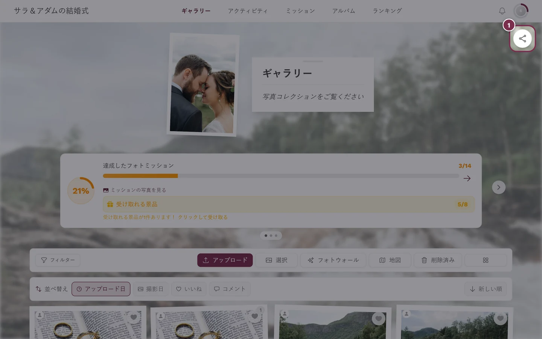
Task: Open the 地図 map view
Action: coord(390,260)
